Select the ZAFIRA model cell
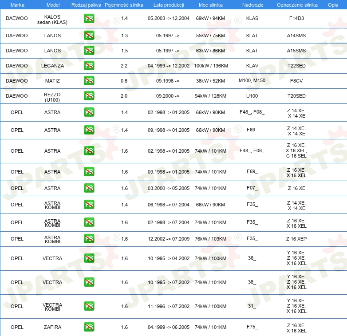Viewport: 347px width, 336px height. [x=52, y=327]
